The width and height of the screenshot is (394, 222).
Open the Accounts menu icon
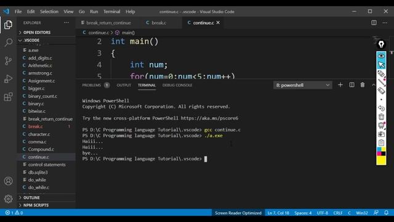tap(8, 181)
